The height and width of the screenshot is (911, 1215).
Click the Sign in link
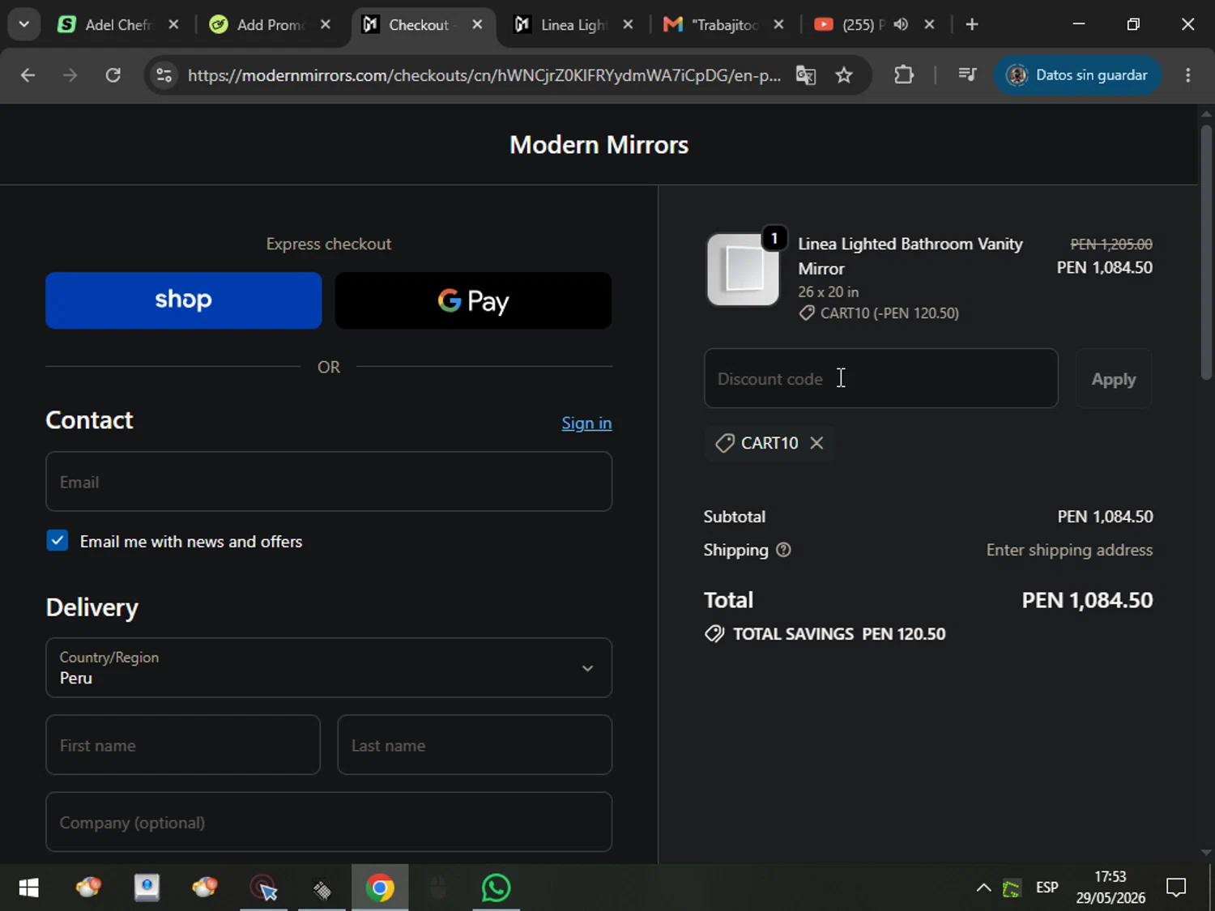coord(586,423)
